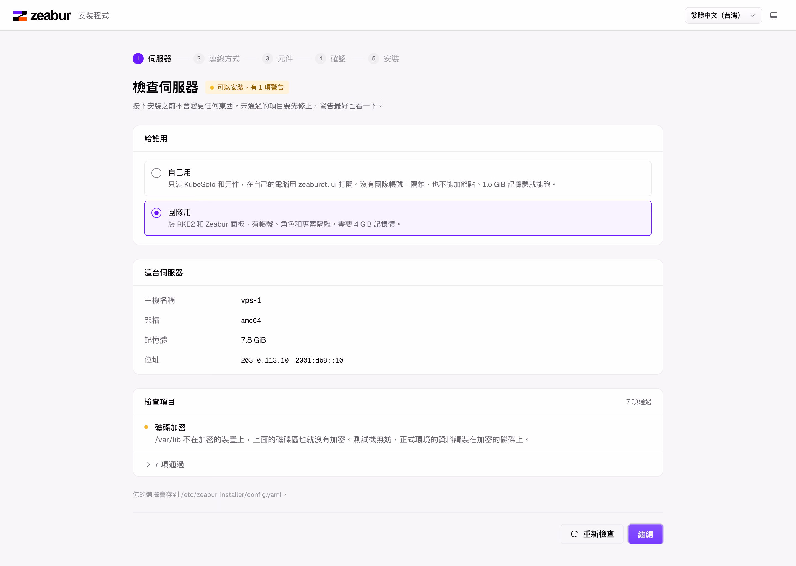Open the 繁體中文（台灣）language dropdown

click(x=723, y=16)
